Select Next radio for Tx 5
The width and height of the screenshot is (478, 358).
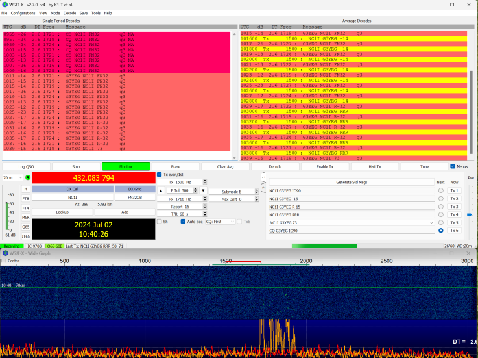click(x=441, y=223)
